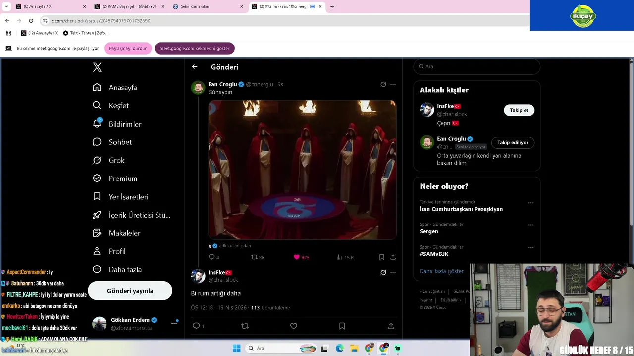Screen dimensions: 634x356
Task: Reply to Ean Croglu post (4 comments)
Action: pyautogui.click(x=213, y=257)
